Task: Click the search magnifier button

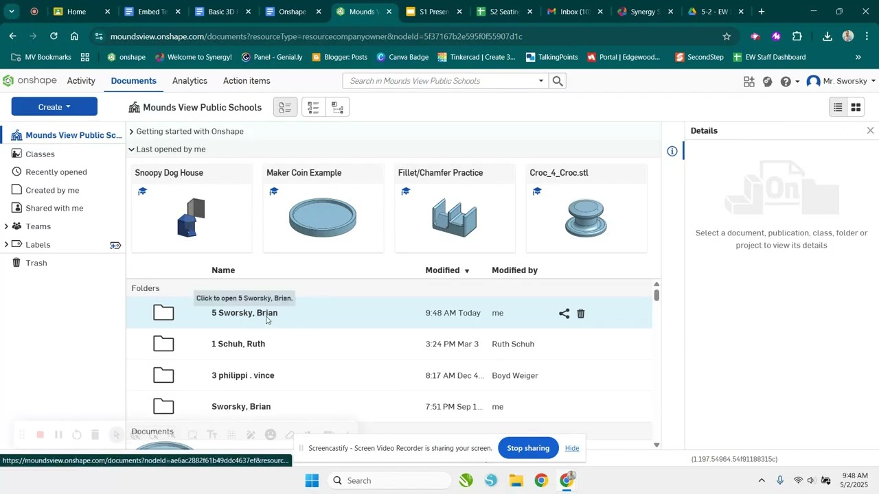Action: coord(558,81)
